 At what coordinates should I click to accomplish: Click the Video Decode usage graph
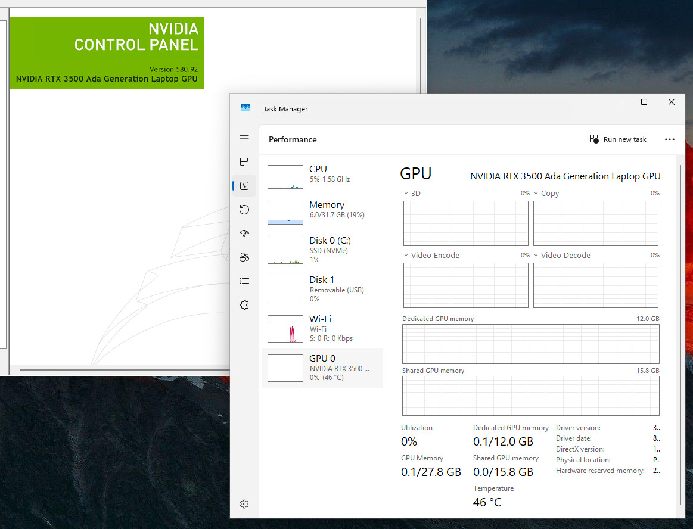595,285
